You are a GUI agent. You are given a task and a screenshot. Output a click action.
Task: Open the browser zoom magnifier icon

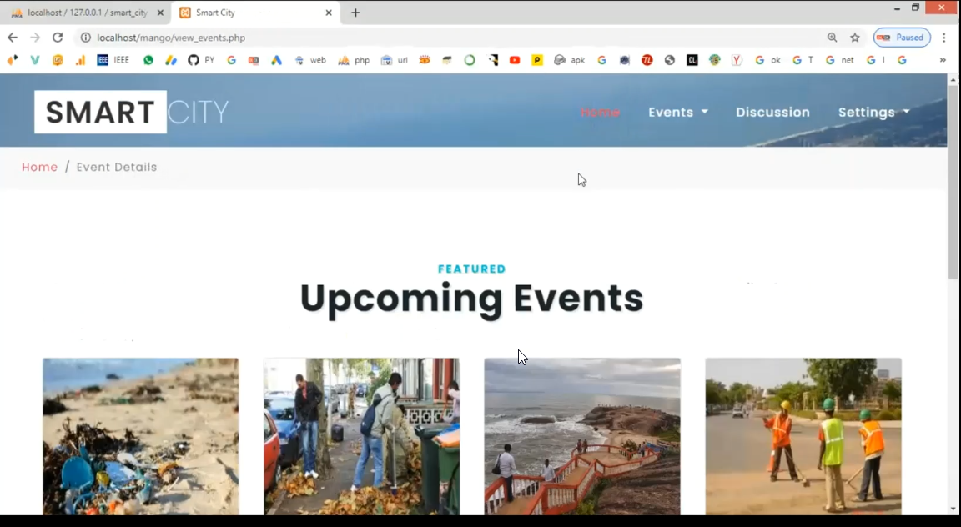tap(832, 38)
